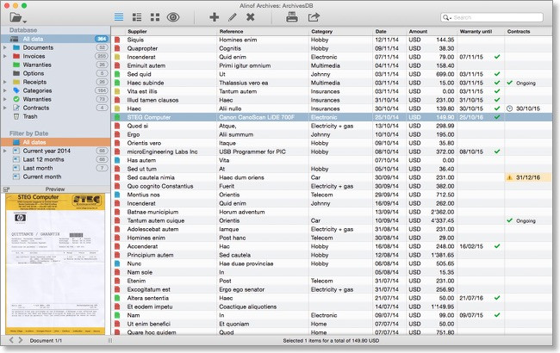The image size is (560, 353).
Task: Sort by the Date column header
Action: [389, 31]
